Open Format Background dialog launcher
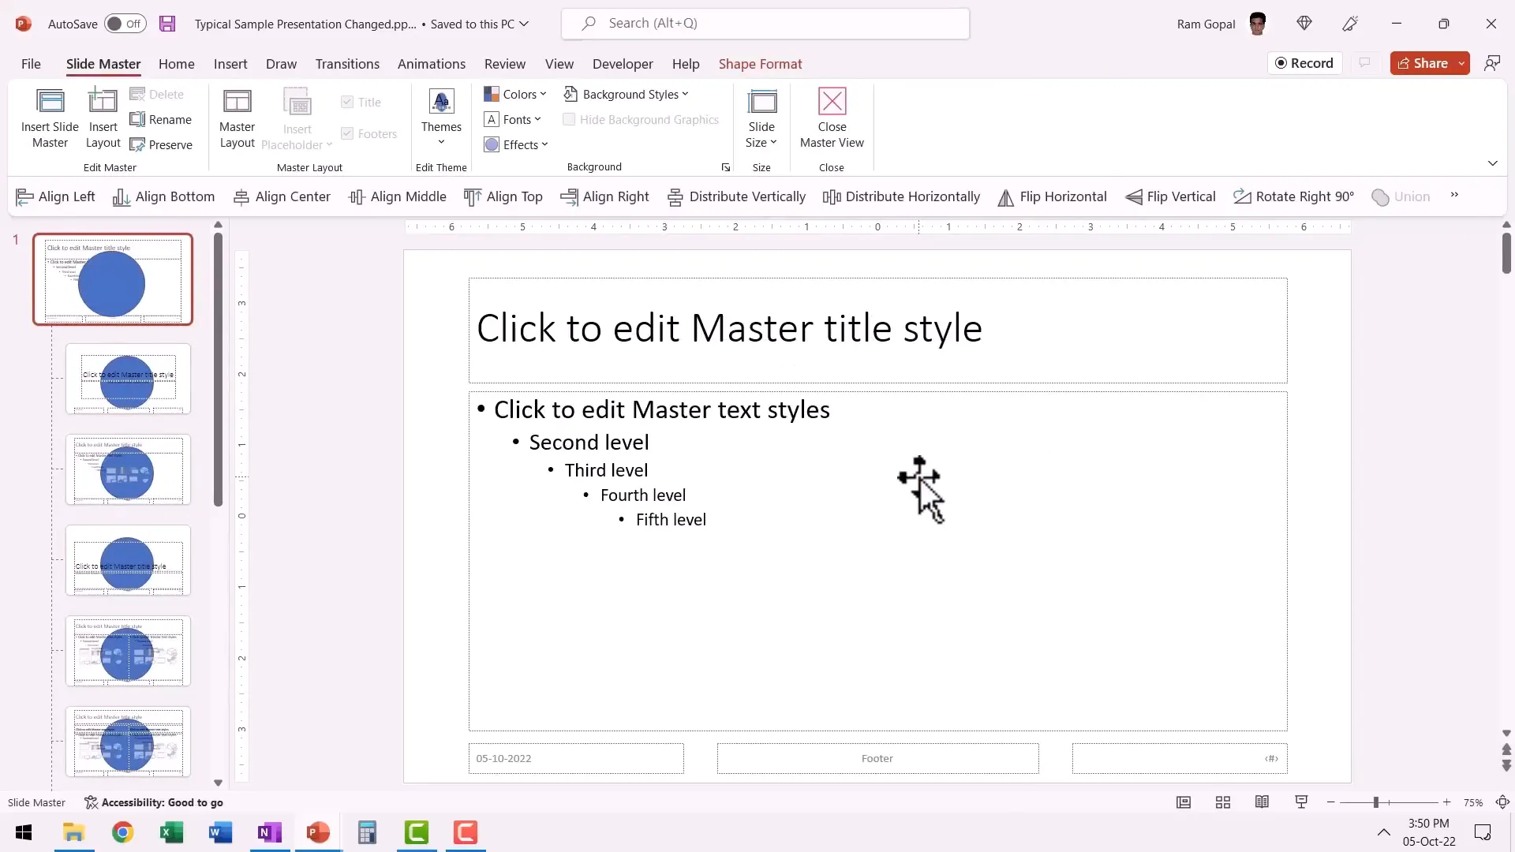 [726, 167]
